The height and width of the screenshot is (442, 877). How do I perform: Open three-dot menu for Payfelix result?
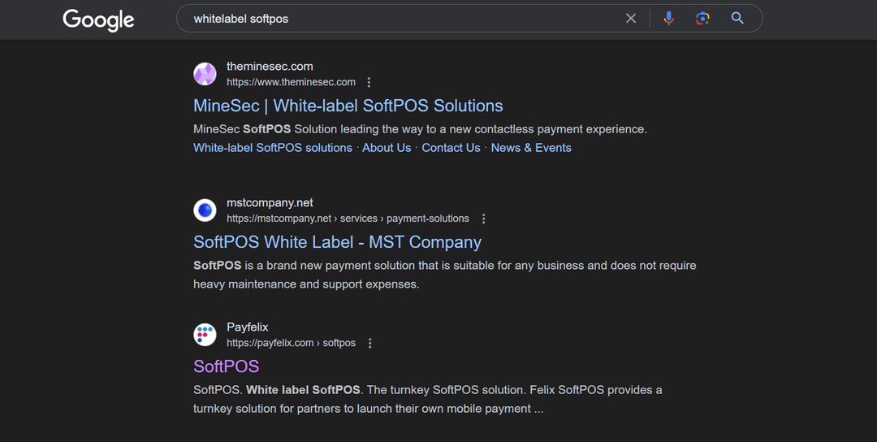pyautogui.click(x=369, y=343)
